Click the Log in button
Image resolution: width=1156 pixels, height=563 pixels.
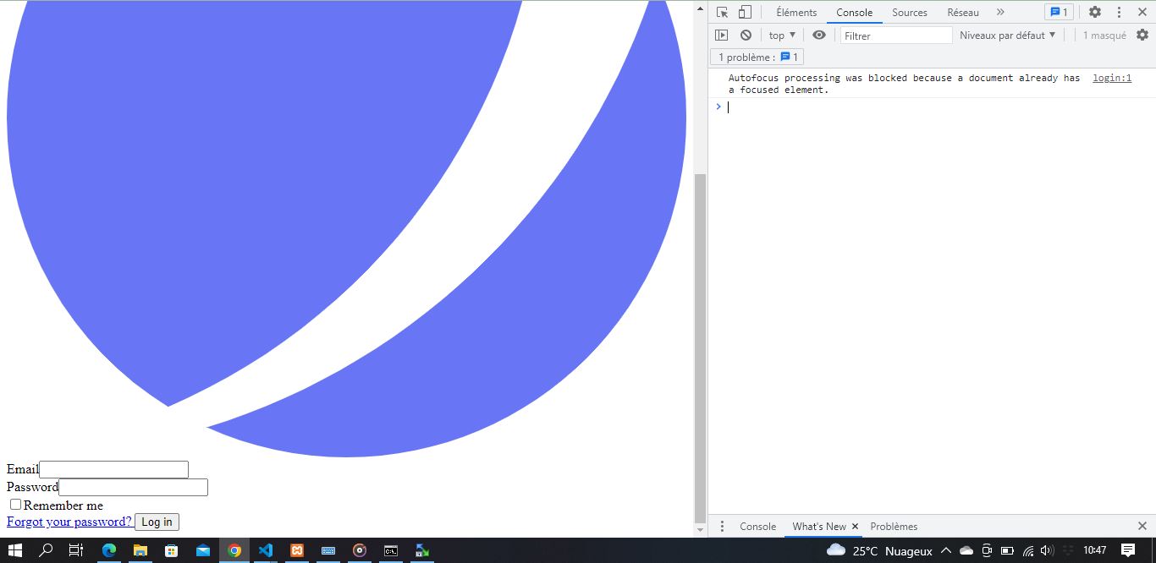coord(157,522)
